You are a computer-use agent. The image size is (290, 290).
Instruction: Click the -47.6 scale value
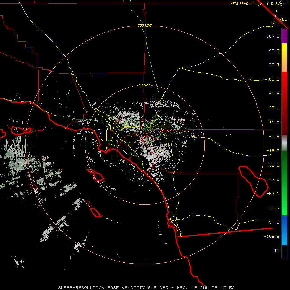(x=273, y=179)
